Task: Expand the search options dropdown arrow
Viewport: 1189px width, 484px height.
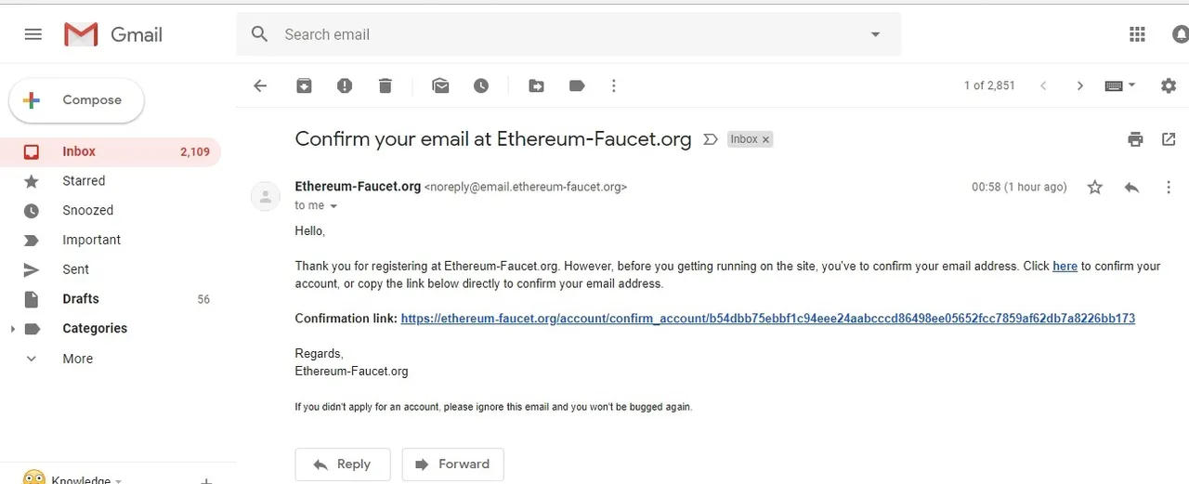Action: pyautogui.click(x=875, y=34)
